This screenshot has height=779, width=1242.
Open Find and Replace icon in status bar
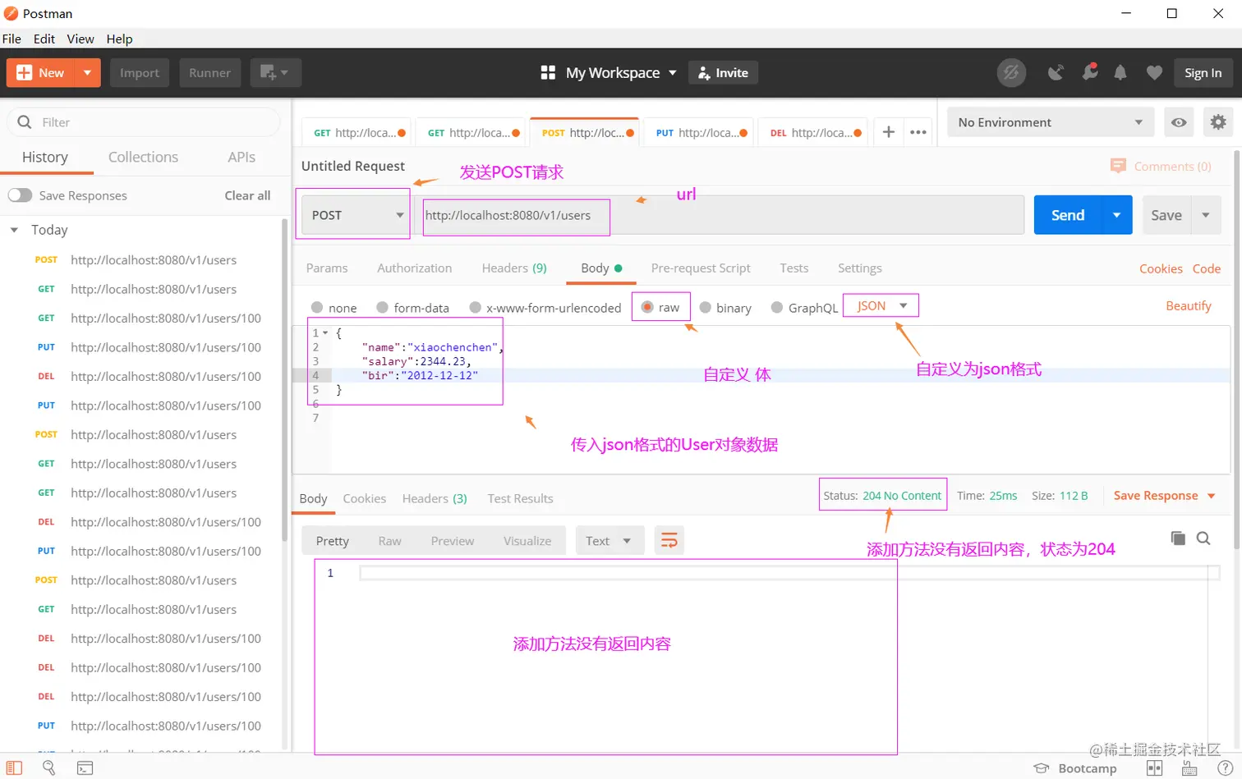(x=49, y=768)
